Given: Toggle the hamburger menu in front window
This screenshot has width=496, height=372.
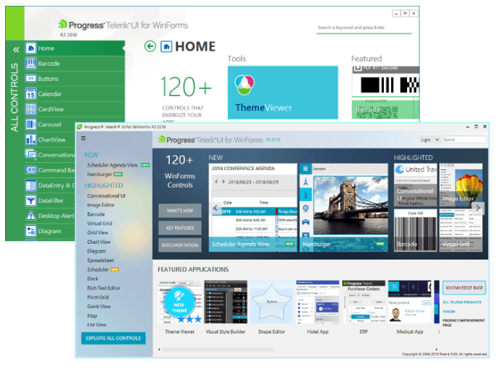Looking at the screenshot, I should click(x=83, y=138).
